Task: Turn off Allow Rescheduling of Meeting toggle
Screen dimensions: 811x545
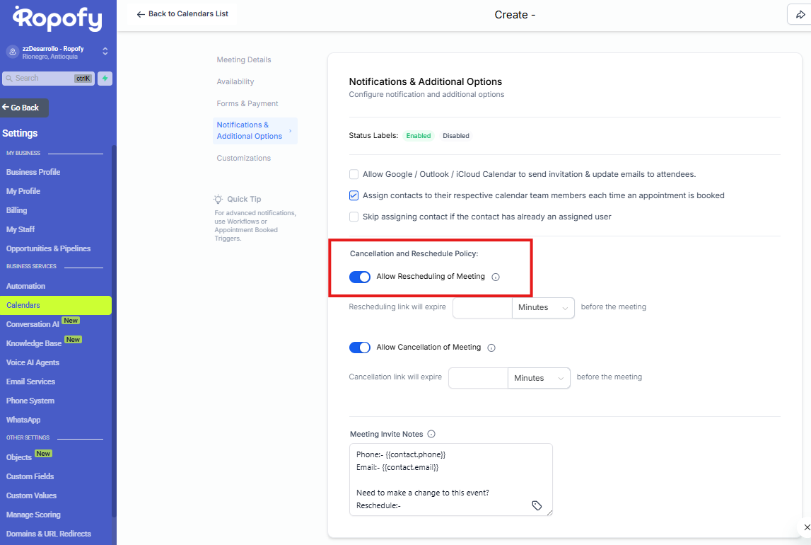Action: 360,277
